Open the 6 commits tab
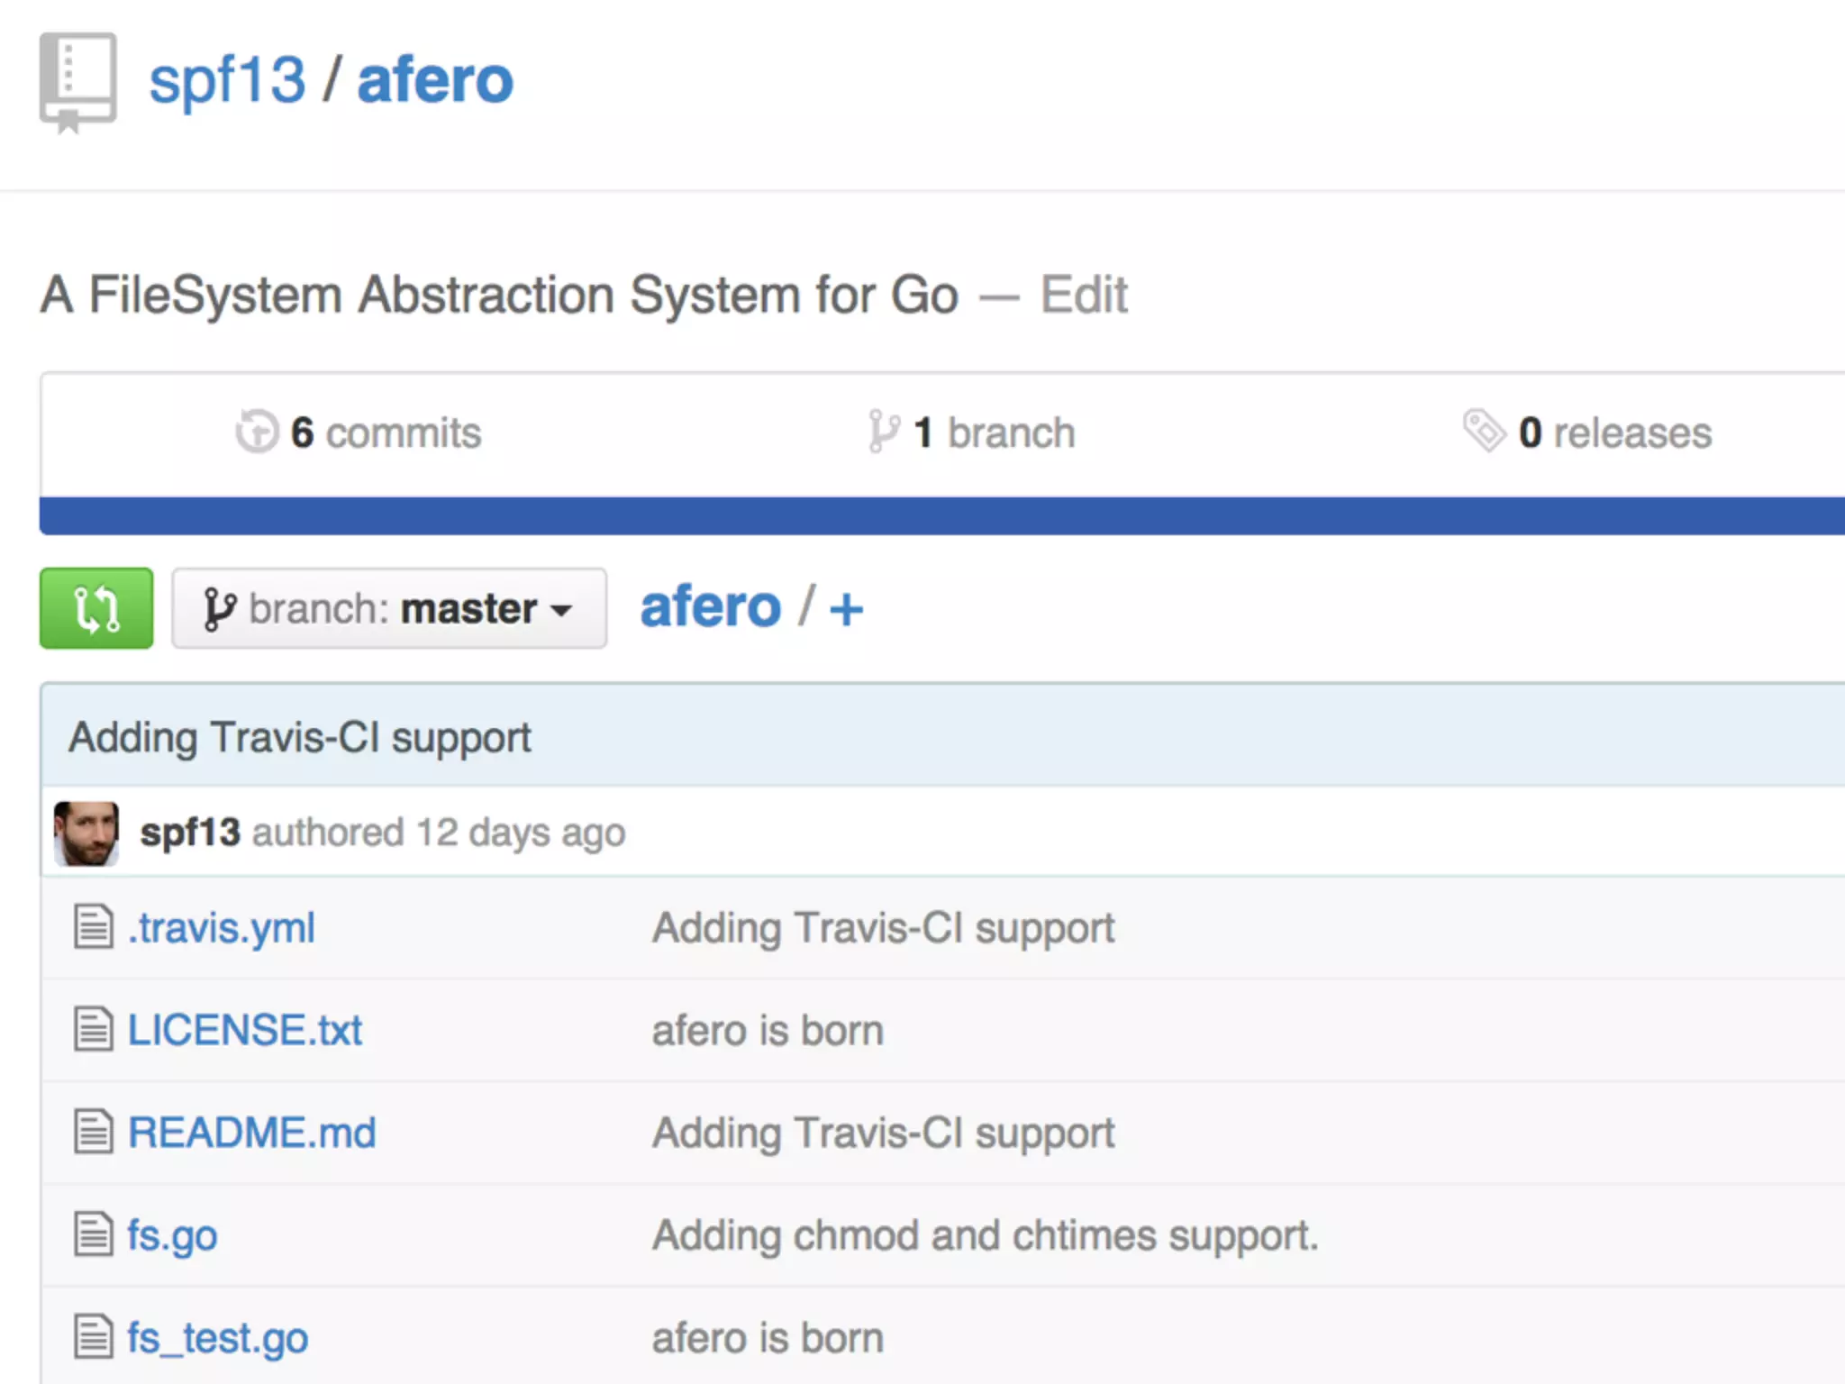Image resolution: width=1845 pixels, height=1384 pixels. (386, 433)
